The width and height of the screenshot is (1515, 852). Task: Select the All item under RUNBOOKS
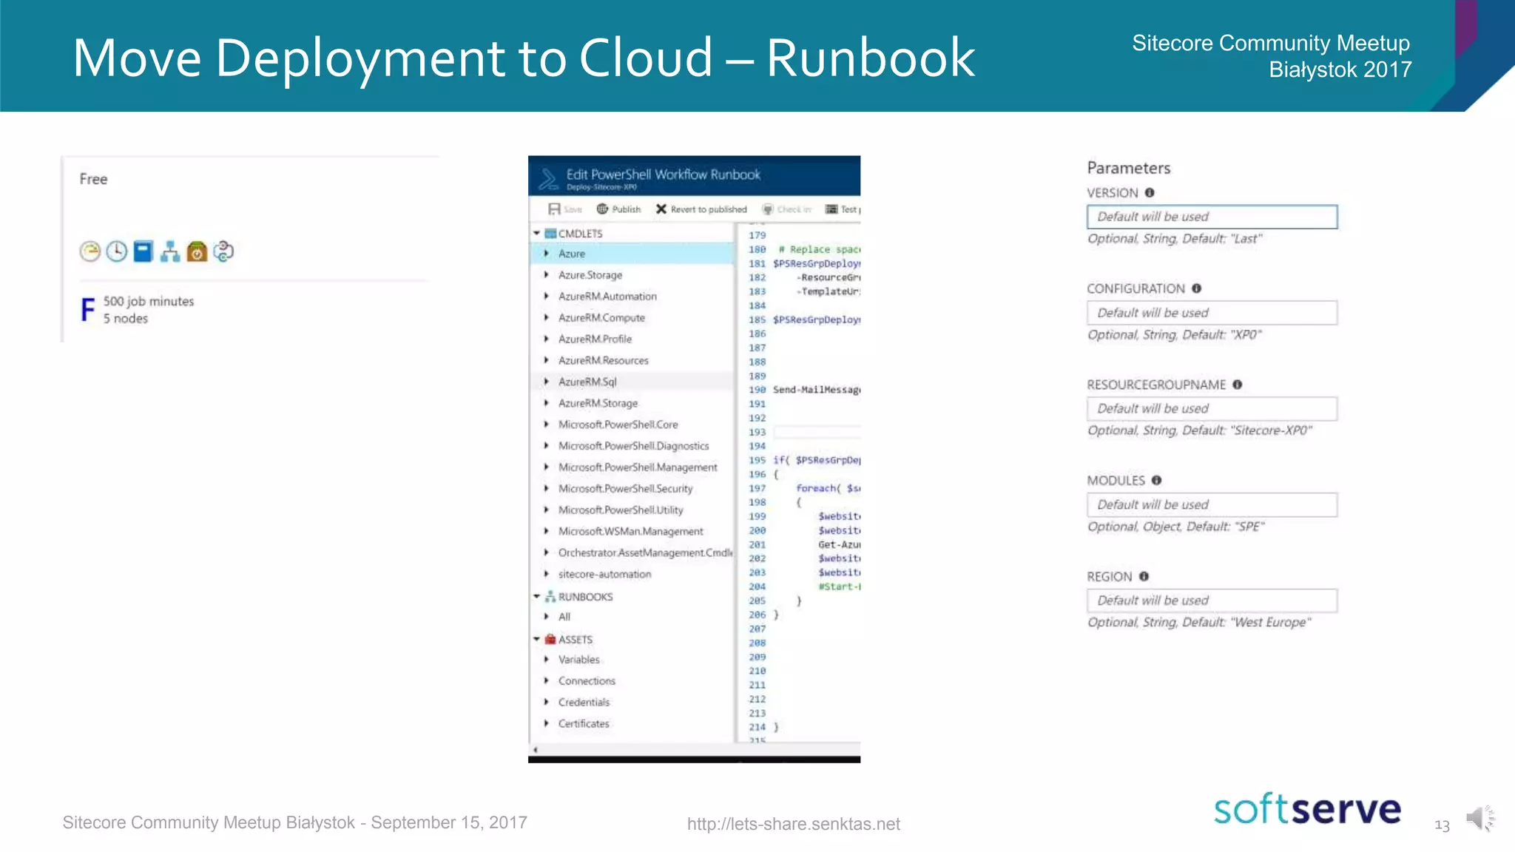coord(632,617)
